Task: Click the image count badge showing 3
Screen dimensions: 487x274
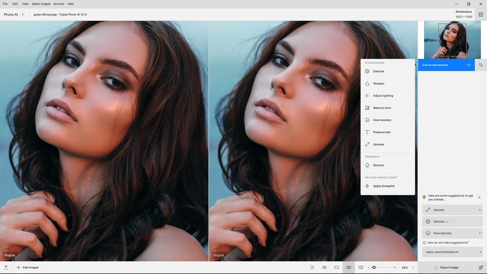Action: coord(23,15)
